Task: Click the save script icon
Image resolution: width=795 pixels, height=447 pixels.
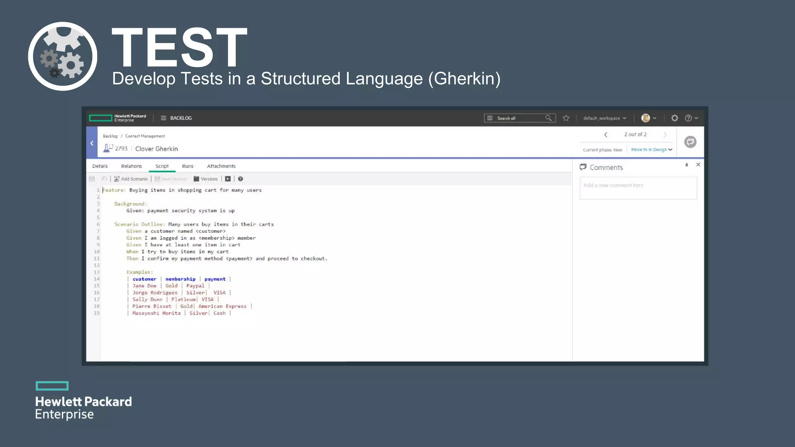Action: (92, 179)
